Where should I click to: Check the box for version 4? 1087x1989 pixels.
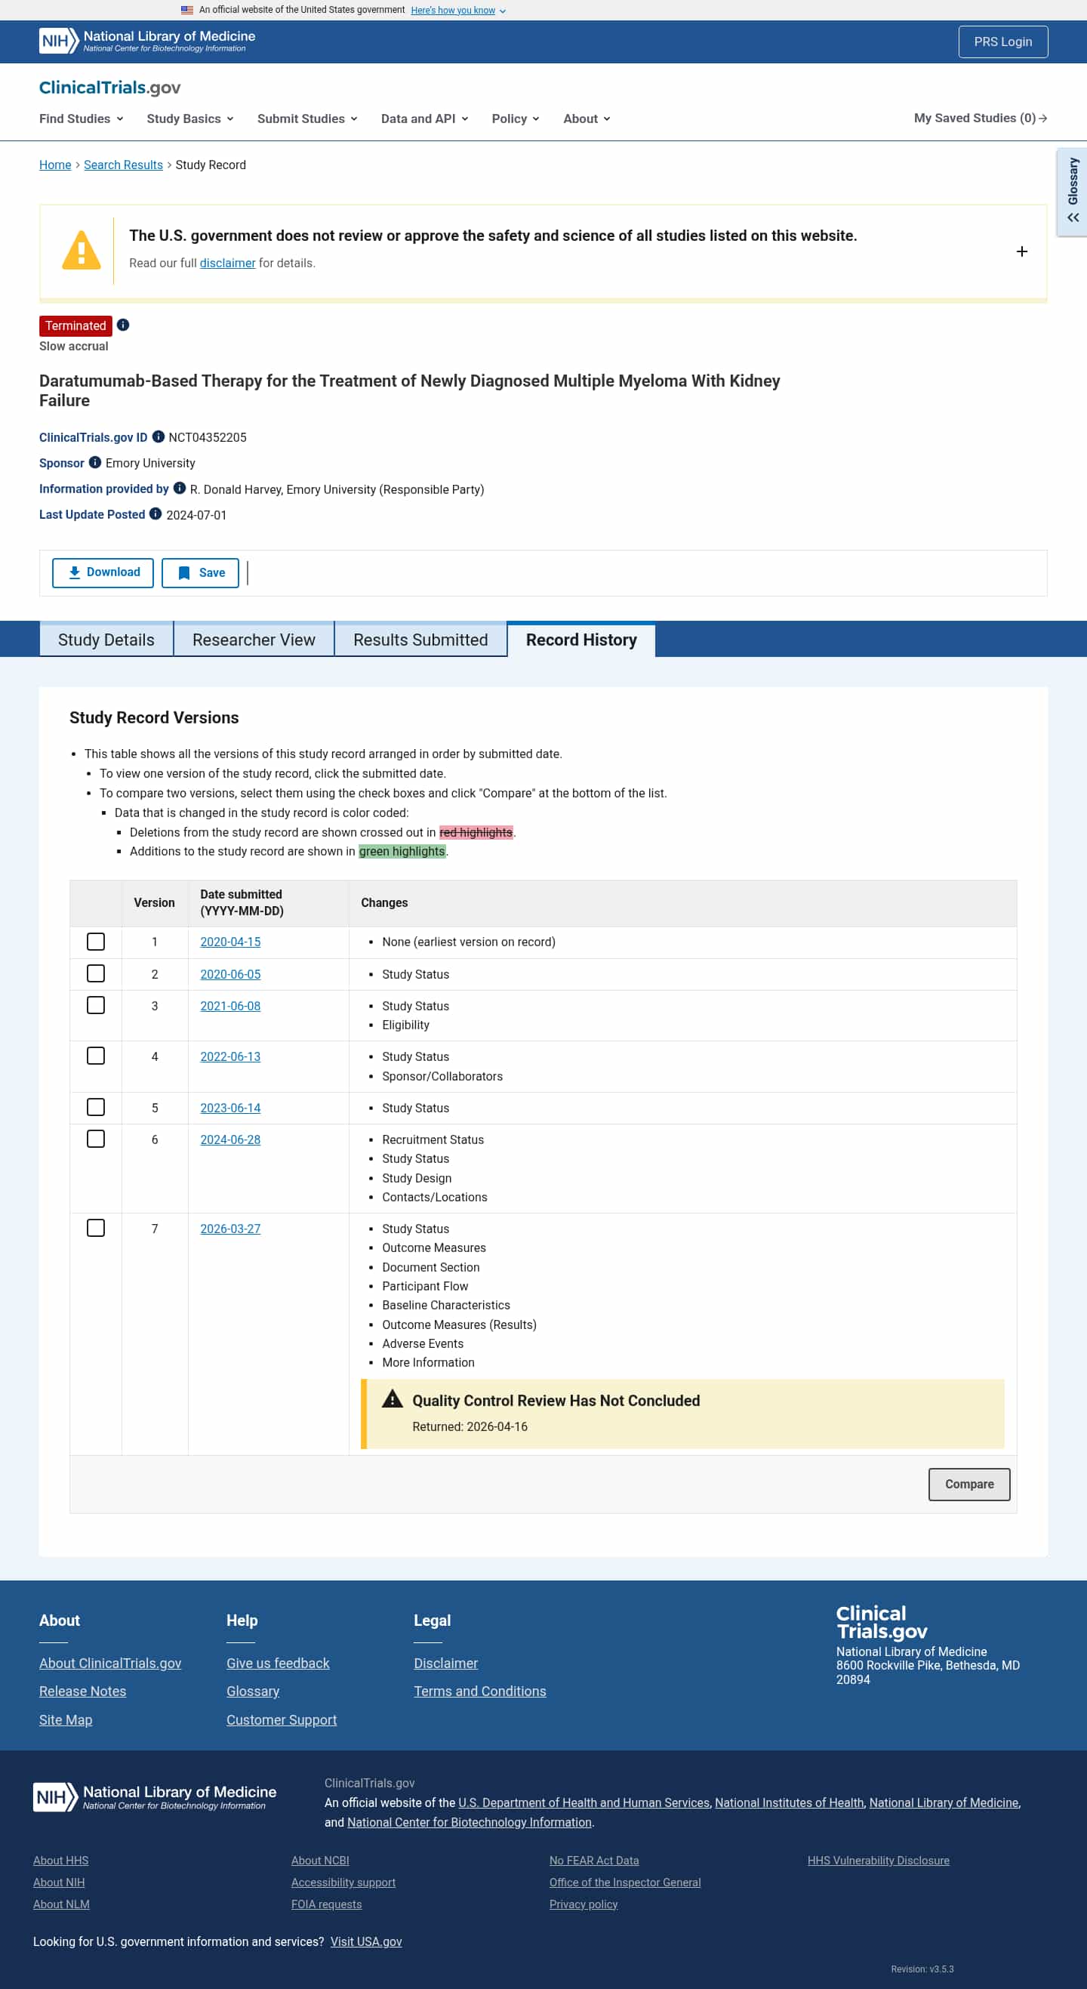pyautogui.click(x=96, y=1056)
